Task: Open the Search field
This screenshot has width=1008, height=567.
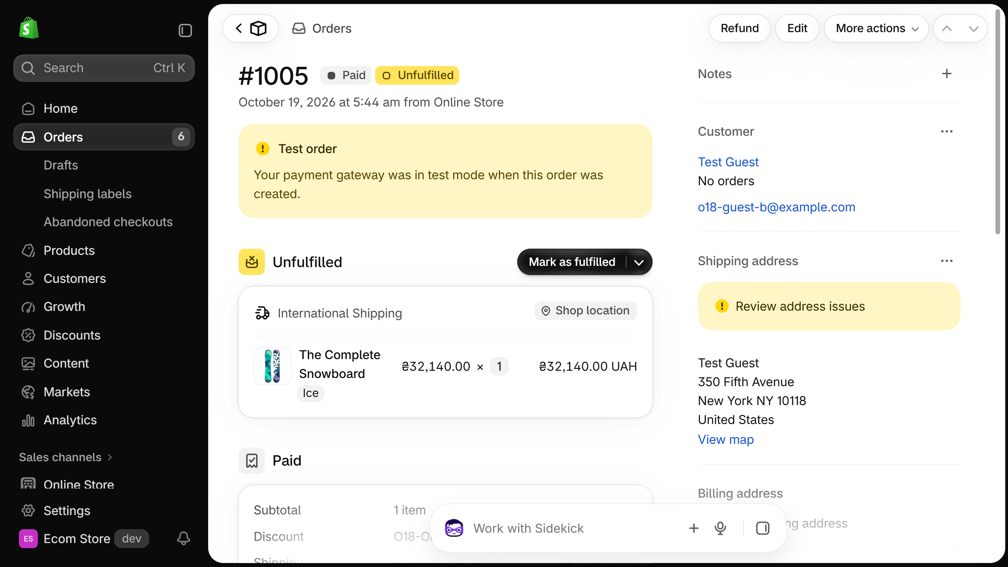Action: 104,68
